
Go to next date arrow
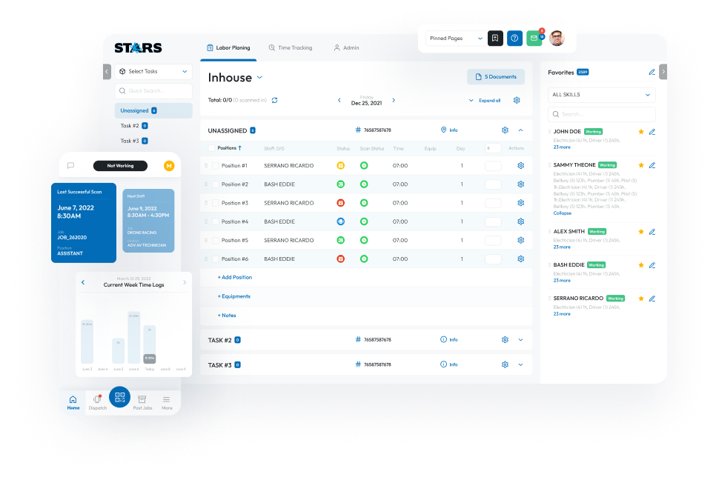click(x=394, y=101)
